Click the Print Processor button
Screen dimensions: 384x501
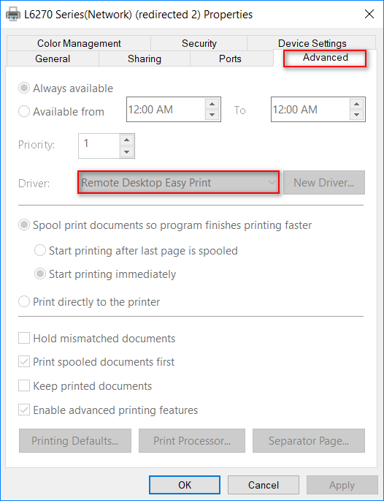coord(192,440)
